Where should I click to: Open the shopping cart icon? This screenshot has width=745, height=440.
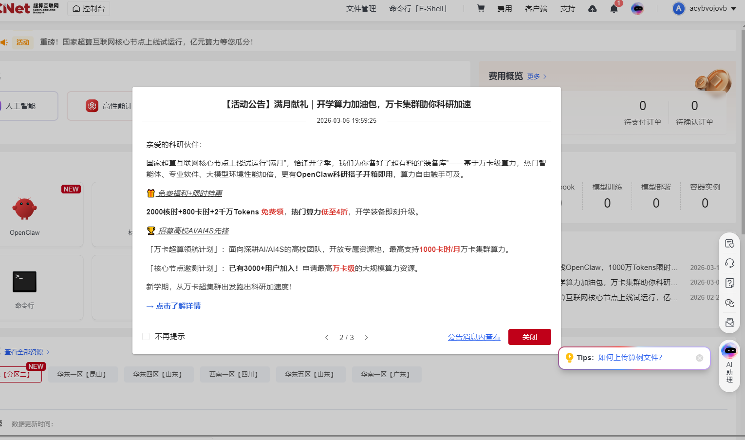[x=481, y=8]
